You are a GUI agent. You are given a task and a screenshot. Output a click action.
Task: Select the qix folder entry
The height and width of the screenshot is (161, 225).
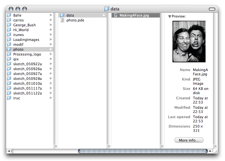click(x=29, y=59)
